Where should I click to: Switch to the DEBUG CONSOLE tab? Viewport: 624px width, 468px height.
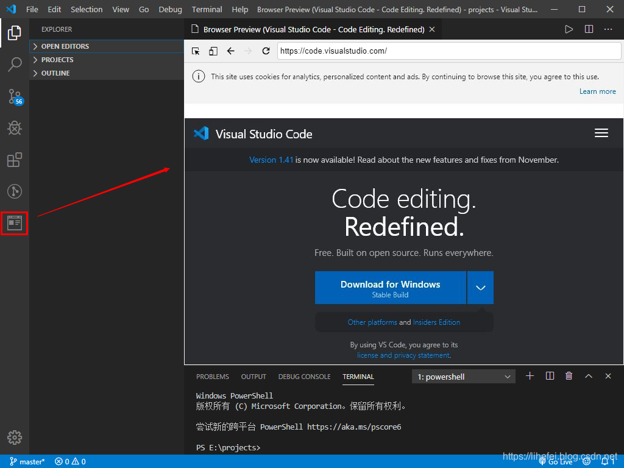coord(305,377)
